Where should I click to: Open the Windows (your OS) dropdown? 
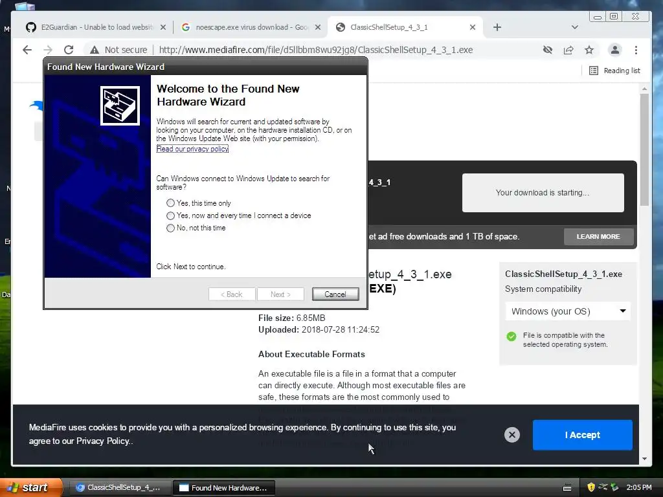(568, 311)
